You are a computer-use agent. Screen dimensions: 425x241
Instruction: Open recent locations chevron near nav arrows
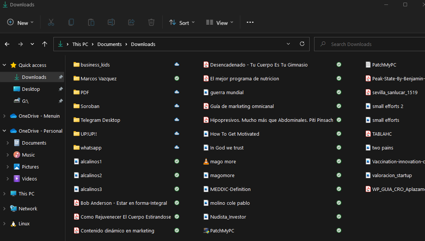point(32,44)
